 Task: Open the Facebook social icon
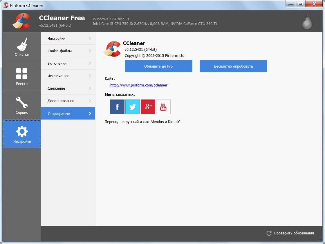coord(117,107)
